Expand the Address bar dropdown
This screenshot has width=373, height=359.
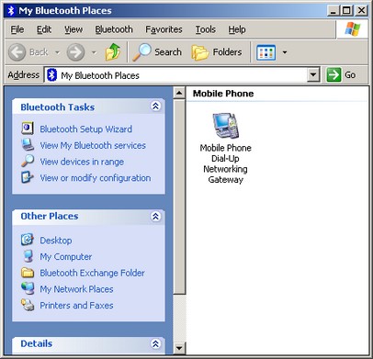[313, 74]
